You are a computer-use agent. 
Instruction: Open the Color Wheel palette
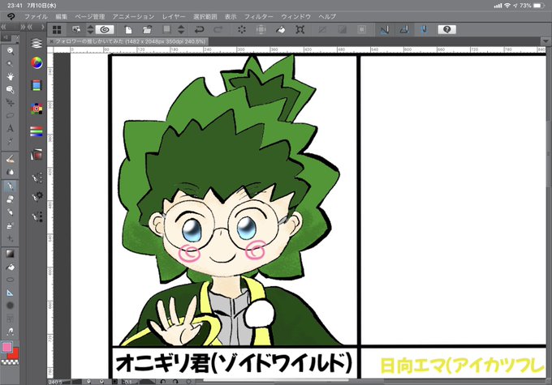pyautogui.click(x=37, y=63)
